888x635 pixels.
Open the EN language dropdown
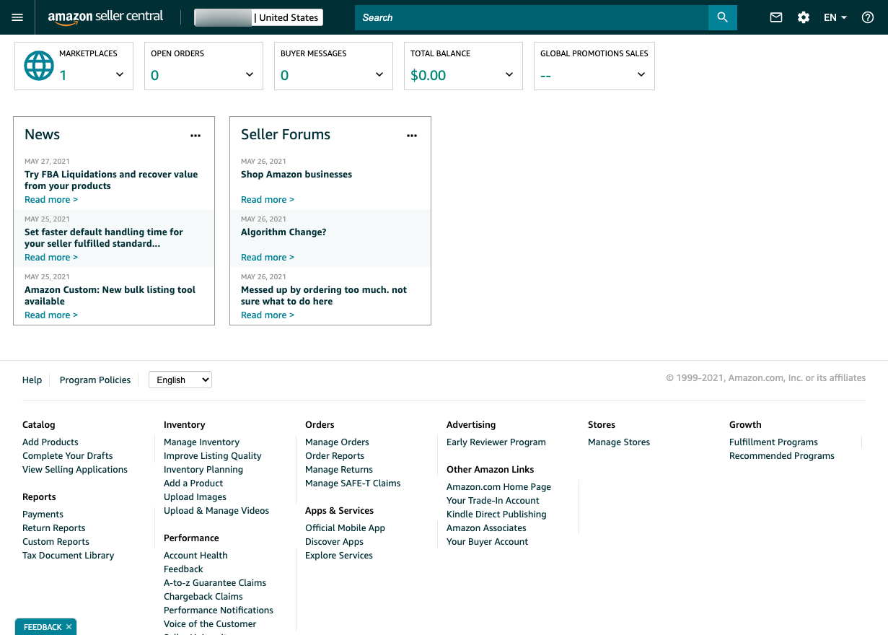pos(835,17)
